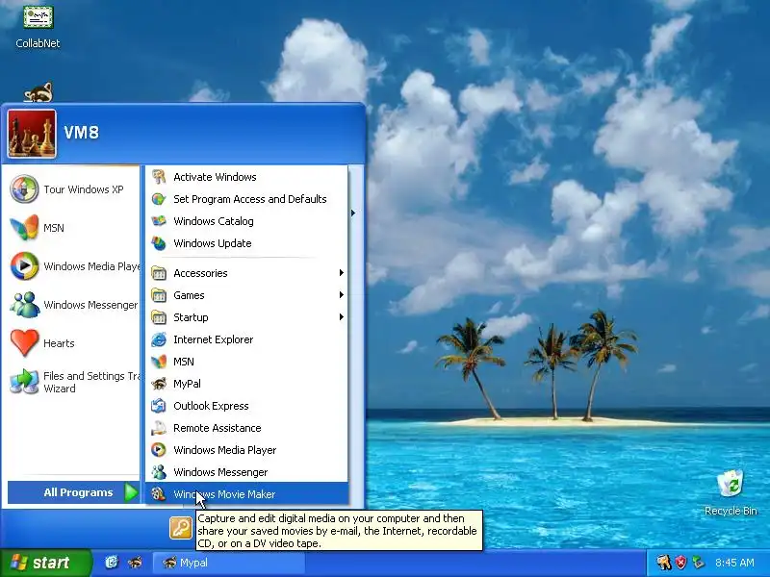Switch to Mypal taskbar button
This screenshot has height=577, width=770.
pyautogui.click(x=228, y=563)
